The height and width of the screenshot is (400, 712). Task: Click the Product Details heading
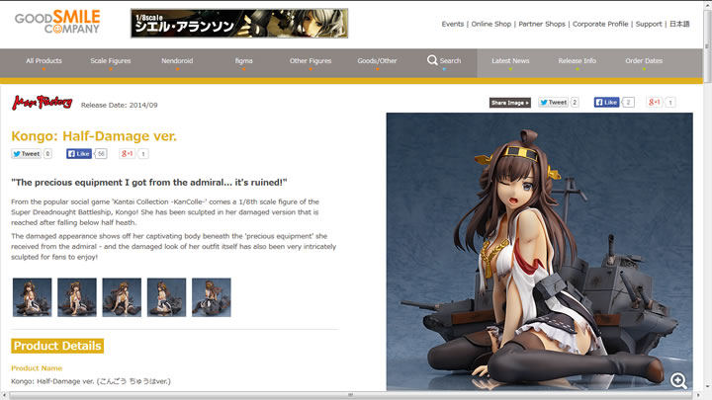point(57,346)
